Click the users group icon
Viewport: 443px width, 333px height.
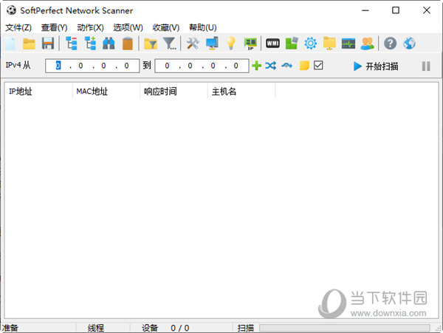(367, 44)
